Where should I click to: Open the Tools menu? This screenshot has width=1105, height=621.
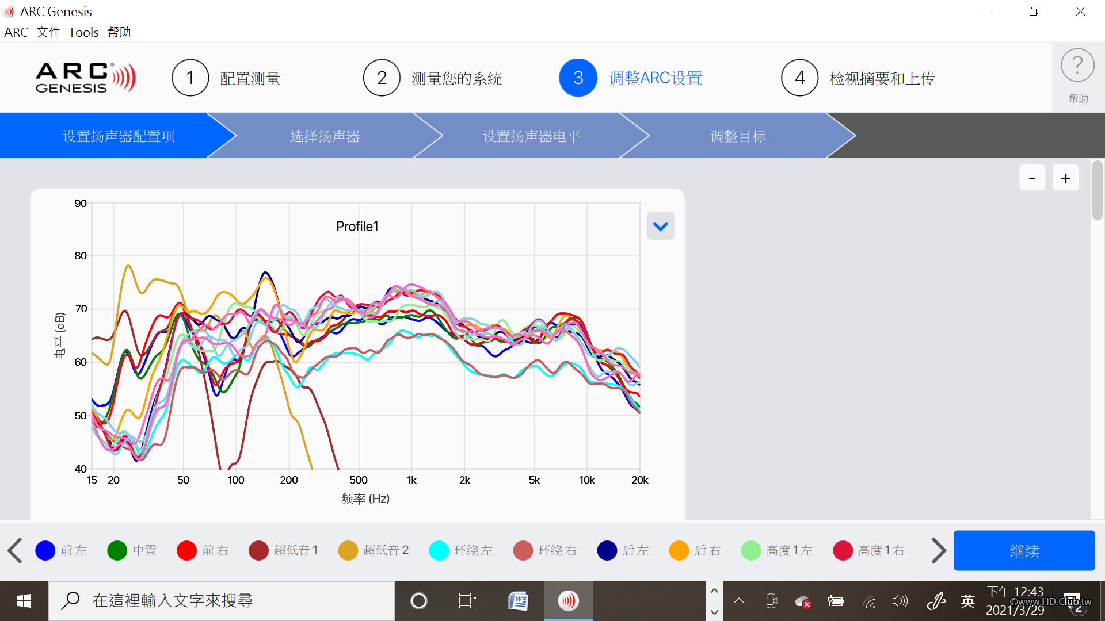pyautogui.click(x=83, y=32)
